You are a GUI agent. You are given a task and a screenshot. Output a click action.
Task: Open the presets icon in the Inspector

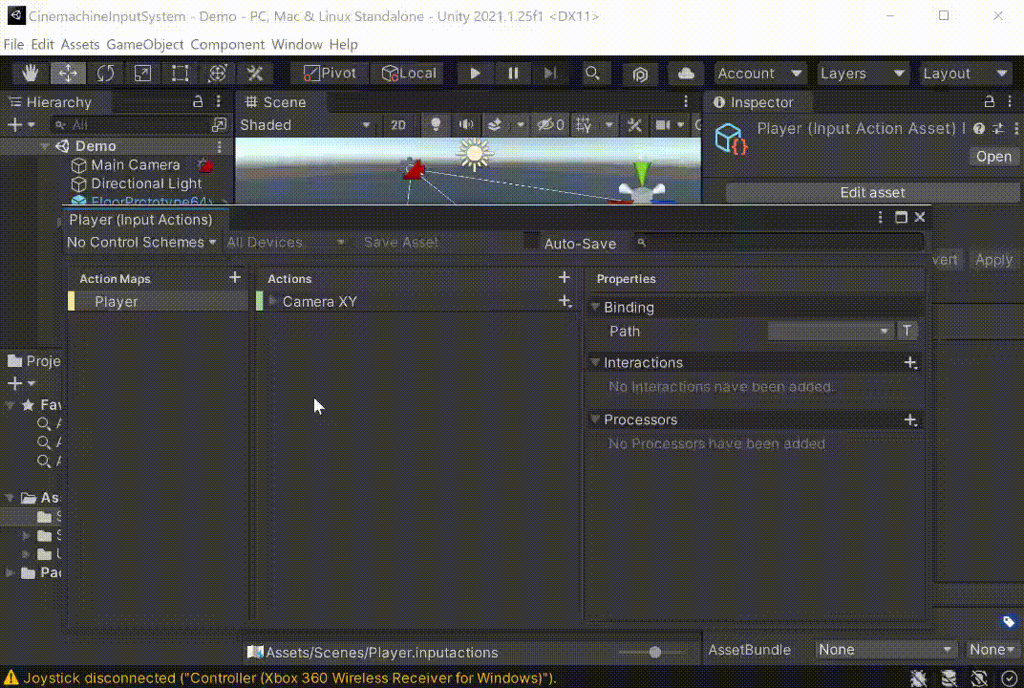tap(998, 129)
